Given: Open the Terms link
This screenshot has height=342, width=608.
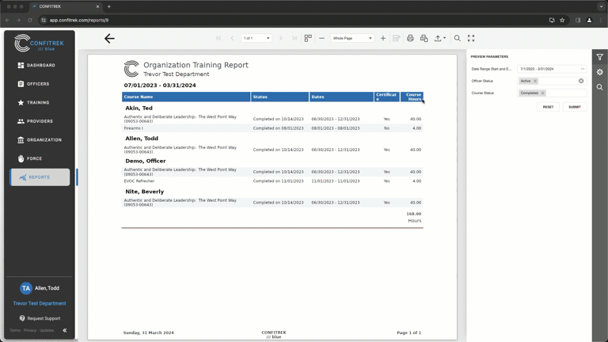Looking at the screenshot, I should (15, 330).
